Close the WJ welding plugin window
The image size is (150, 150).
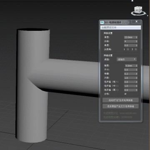137,22
